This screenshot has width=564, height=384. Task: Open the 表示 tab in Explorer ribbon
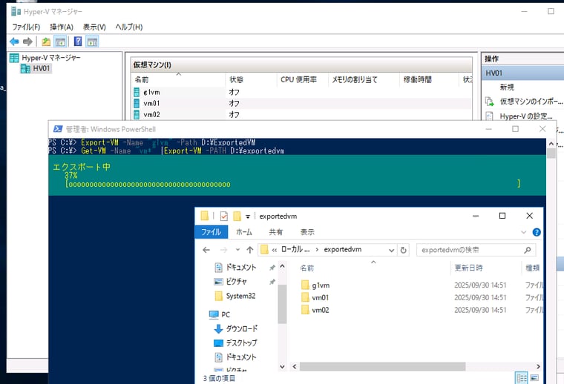tap(307, 232)
